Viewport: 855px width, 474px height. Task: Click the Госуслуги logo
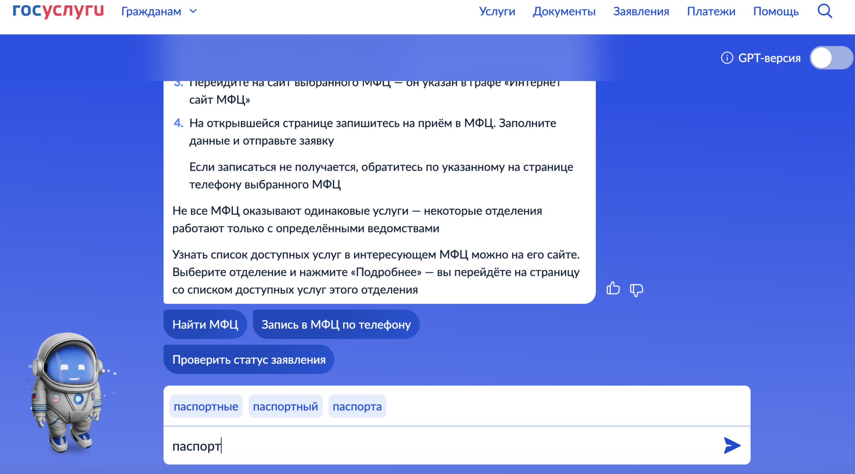click(58, 11)
